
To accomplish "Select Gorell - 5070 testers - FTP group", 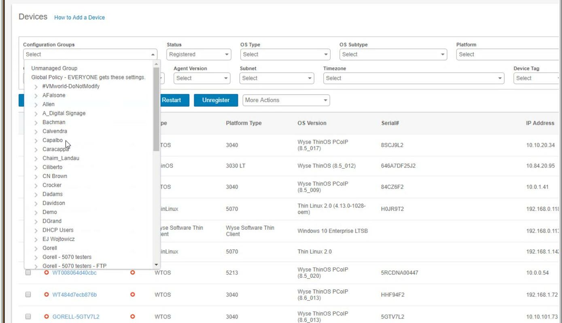I will coord(74,266).
